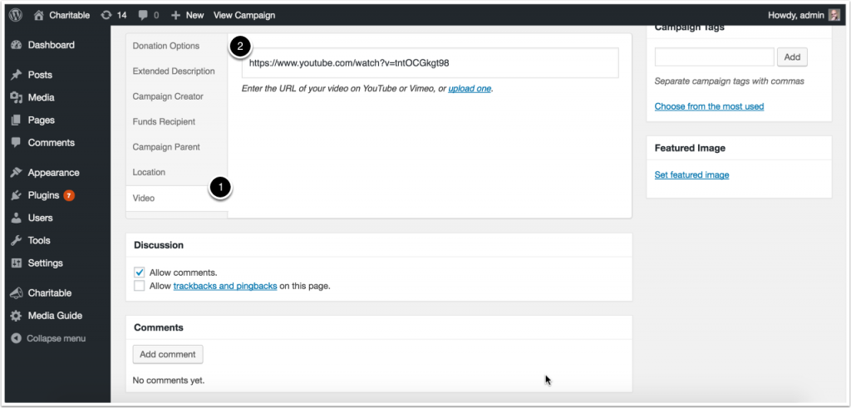Viewport: 851px width, 408px height.
Task: Click the 'upload one' link
Action: (470, 88)
